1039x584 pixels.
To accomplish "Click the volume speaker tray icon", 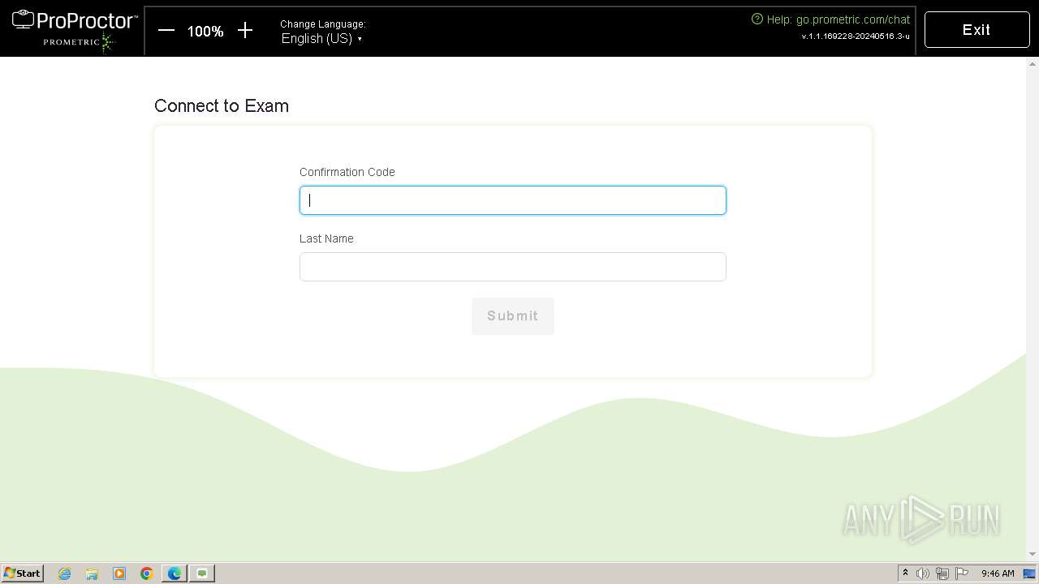I will pyautogui.click(x=923, y=573).
